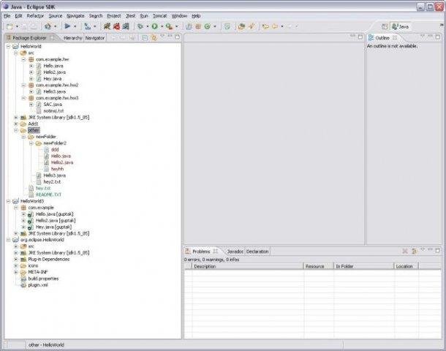Screen dimensions: 446x351
Task: Open the Project menu
Action: pos(114,16)
